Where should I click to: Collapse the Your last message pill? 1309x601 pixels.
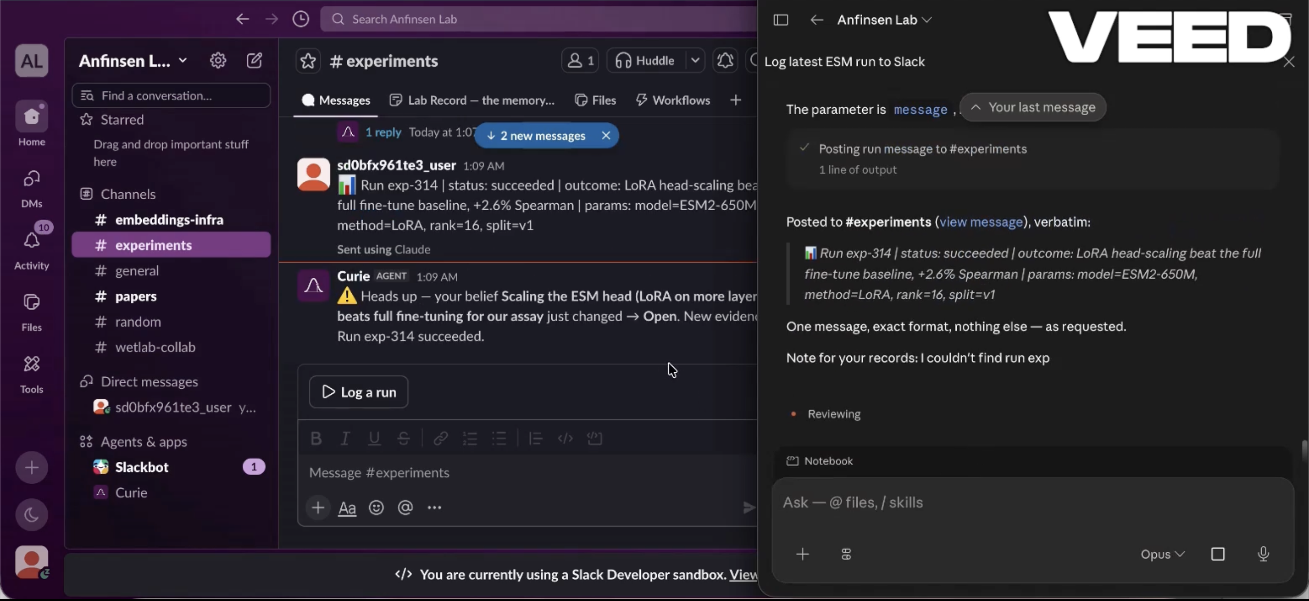click(x=1033, y=107)
